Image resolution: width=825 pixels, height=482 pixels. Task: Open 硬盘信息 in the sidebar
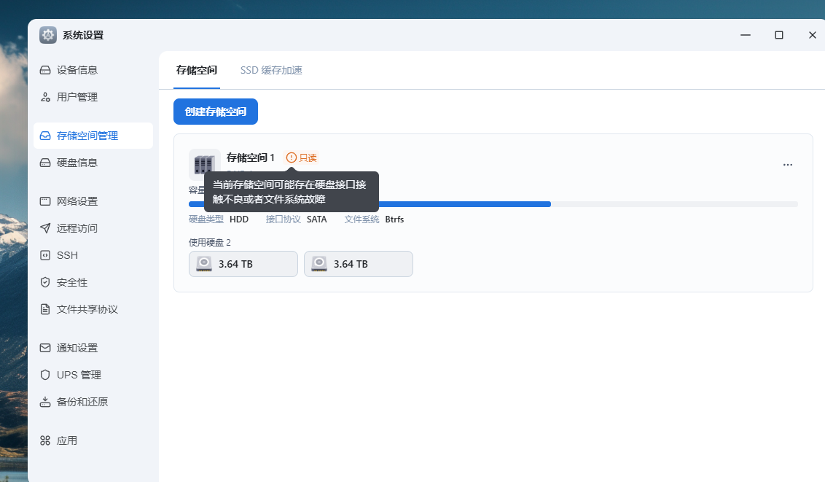click(x=93, y=163)
